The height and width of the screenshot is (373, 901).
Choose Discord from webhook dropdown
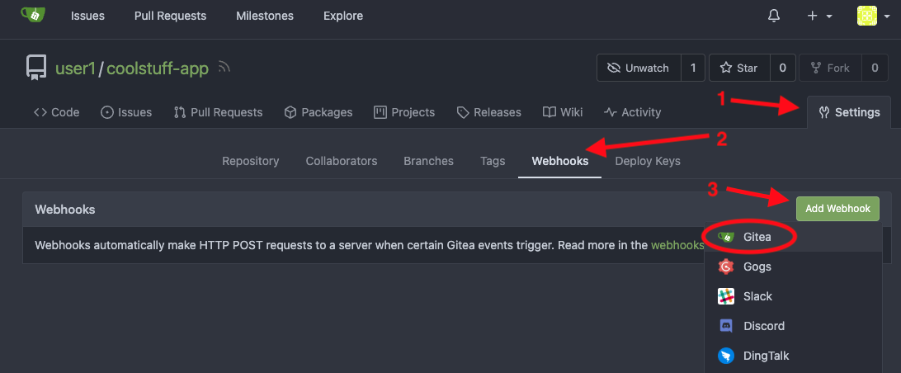point(793,326)
